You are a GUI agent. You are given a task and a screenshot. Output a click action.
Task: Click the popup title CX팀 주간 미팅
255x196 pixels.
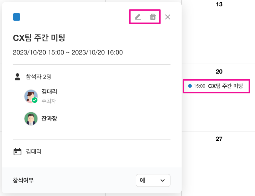[39, 38]
